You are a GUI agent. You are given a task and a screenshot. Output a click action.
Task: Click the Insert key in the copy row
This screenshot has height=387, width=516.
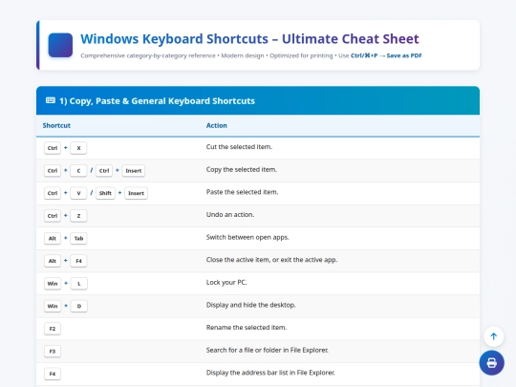coord(134,171)
